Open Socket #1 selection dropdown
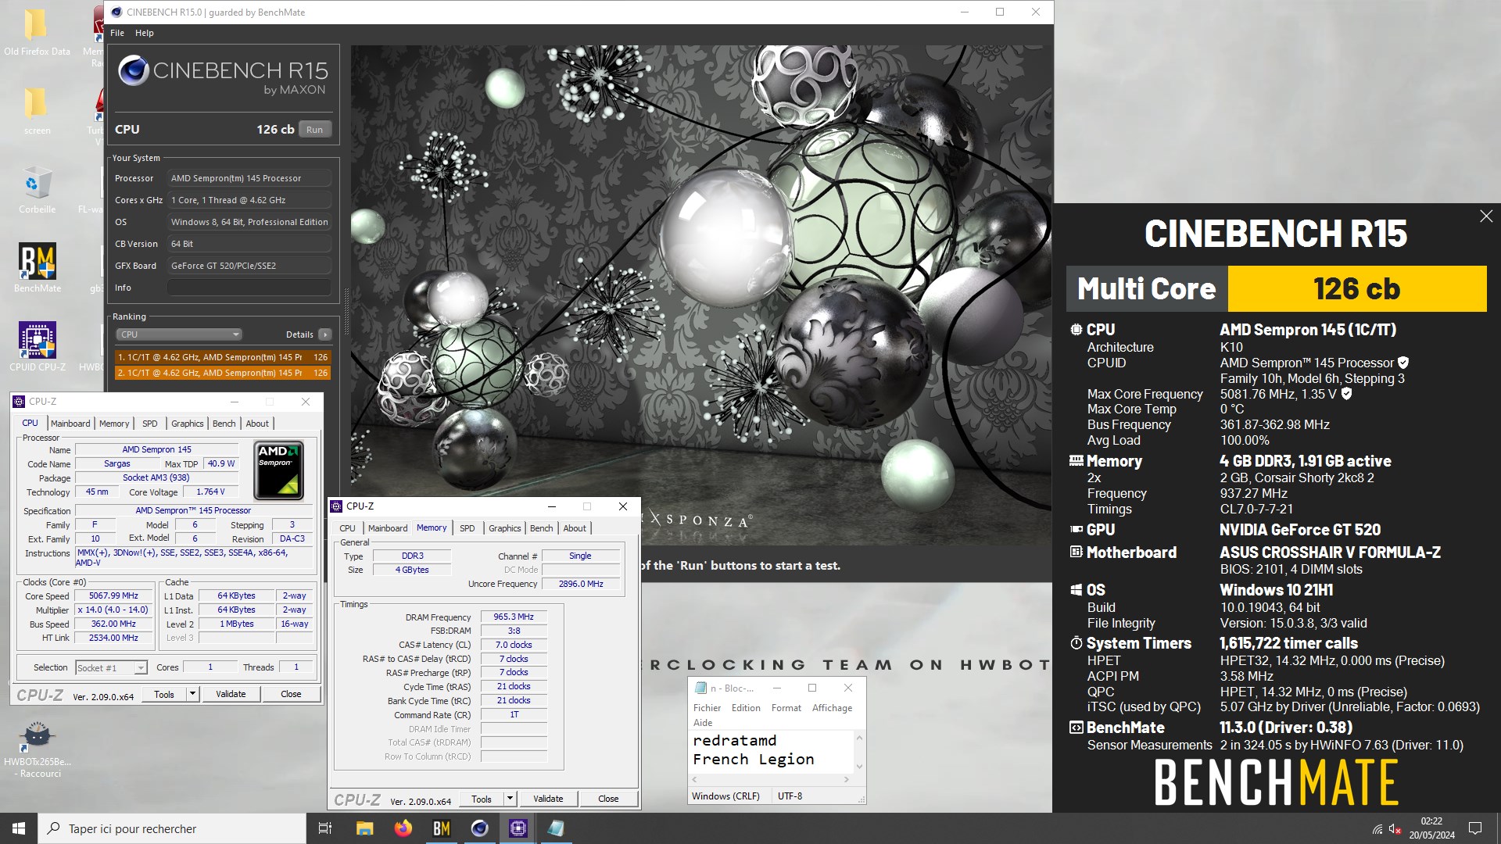Image resolution: width=1501 pixels, height=844 pixels. pos(111,667)
